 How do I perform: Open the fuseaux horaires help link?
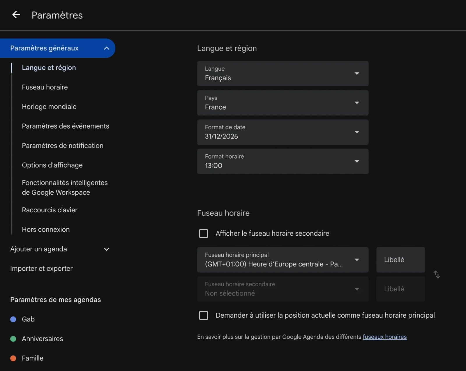(384, 337)
